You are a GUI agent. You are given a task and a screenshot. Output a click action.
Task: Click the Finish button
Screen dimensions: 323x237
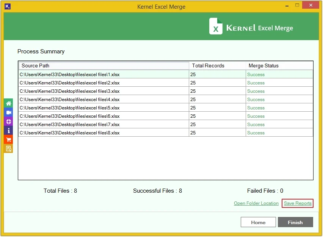(295, 222)
